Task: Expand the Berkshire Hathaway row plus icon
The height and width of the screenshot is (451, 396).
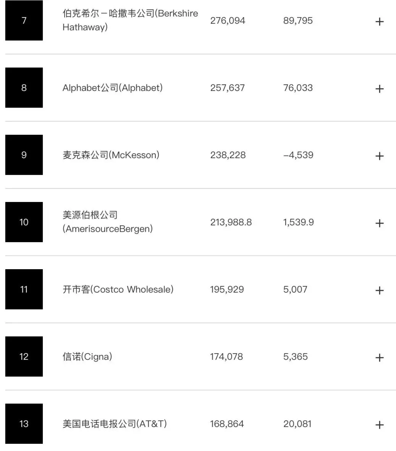Action: (x=379, y=22)
